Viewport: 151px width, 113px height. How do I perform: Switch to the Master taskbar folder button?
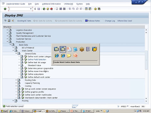pos(63,111)
